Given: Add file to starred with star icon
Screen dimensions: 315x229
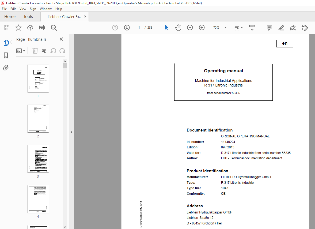Looking at the screenshot, I should pyautogui.click(x=18, y=28).
